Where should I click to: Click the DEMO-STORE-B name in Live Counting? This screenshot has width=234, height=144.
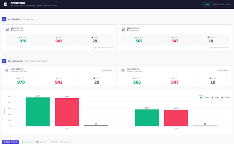coord(133,28)
